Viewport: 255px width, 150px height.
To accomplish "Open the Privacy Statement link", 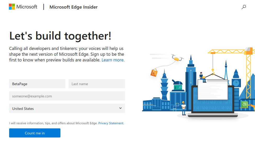I will (x=111, y=123).
